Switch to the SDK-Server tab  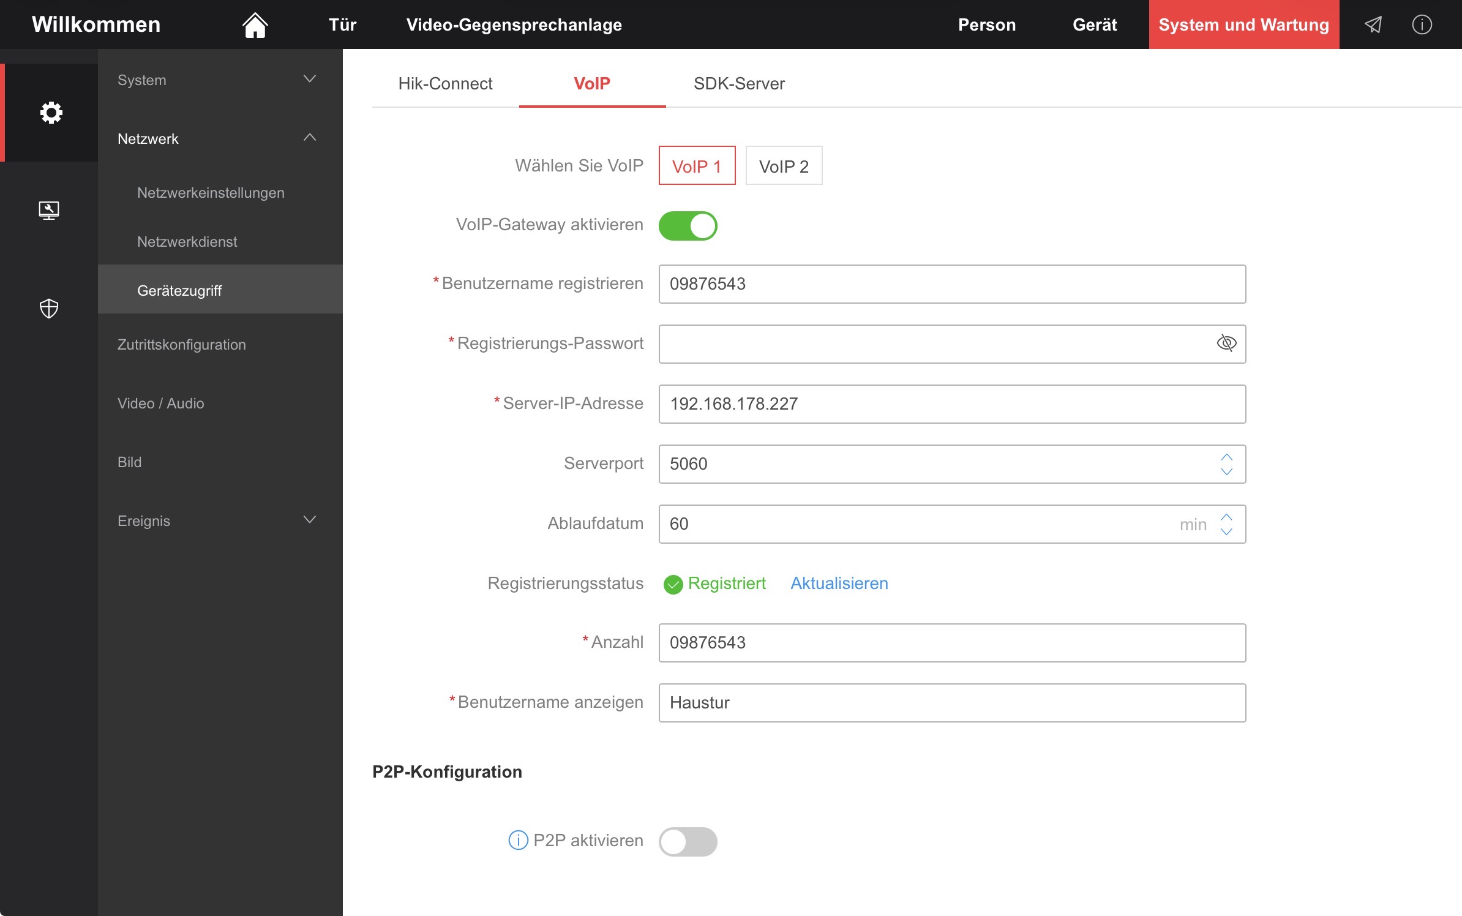[739, 83]
